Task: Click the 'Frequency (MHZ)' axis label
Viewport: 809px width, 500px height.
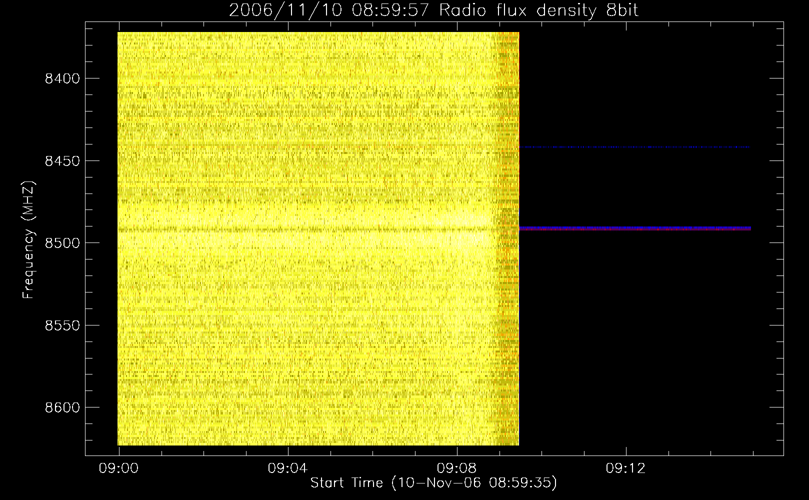Action: coord(29,240)
